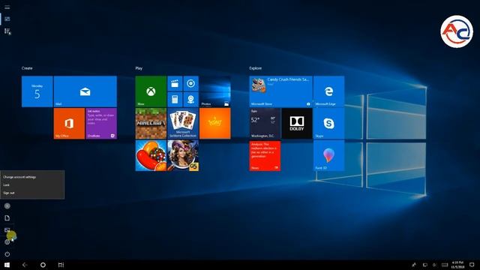This screenshot has height=270, width=480.
Task: Open the orange King tile
Action: pos(215,123)
